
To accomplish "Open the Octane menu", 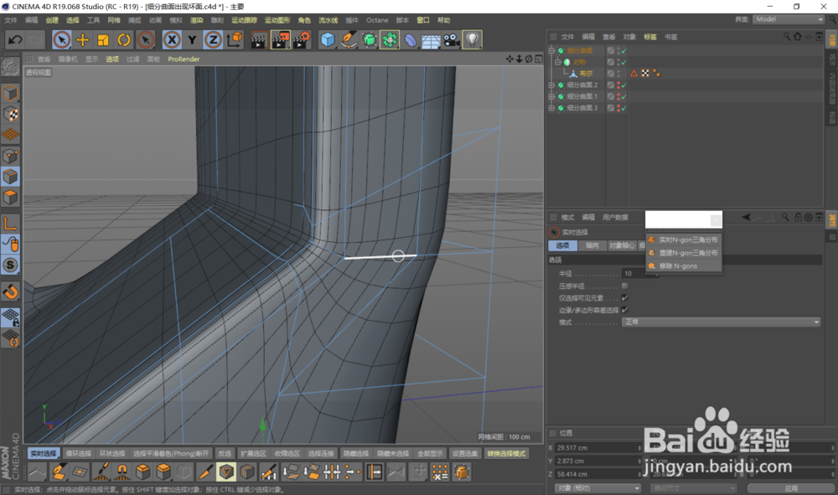I will 377,20.
